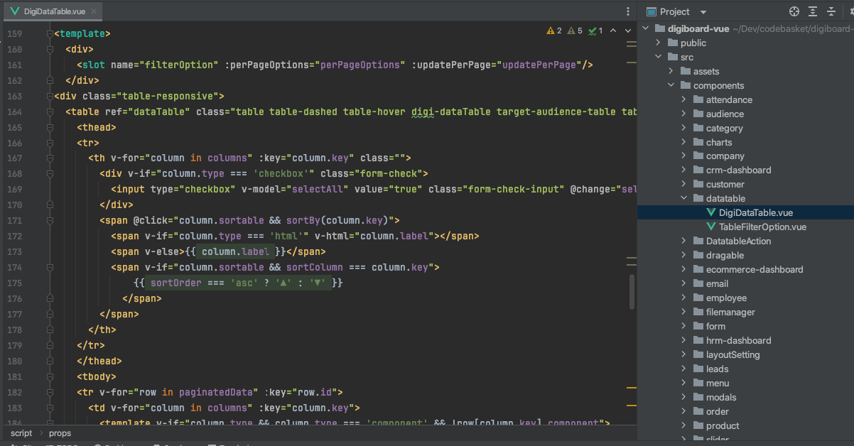Click the Select Opened File locate icon

pos(794,11)
